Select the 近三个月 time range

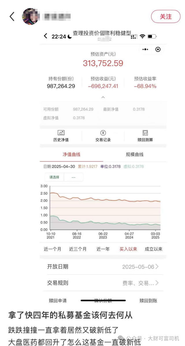point(78,249)
